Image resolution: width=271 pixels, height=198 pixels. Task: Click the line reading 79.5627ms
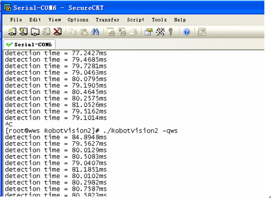56,144
